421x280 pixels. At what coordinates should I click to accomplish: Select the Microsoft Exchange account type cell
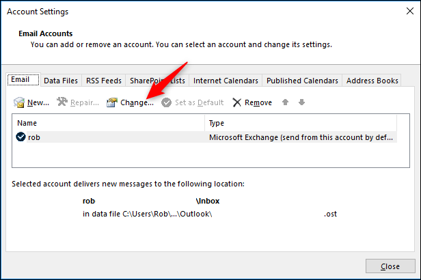pyautogui.click(x=301, y=137)
